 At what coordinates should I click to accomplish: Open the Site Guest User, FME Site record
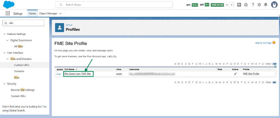[77, 74]
